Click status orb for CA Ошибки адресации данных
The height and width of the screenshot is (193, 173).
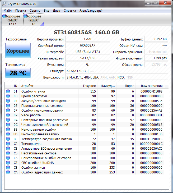[x=8, y=172]
